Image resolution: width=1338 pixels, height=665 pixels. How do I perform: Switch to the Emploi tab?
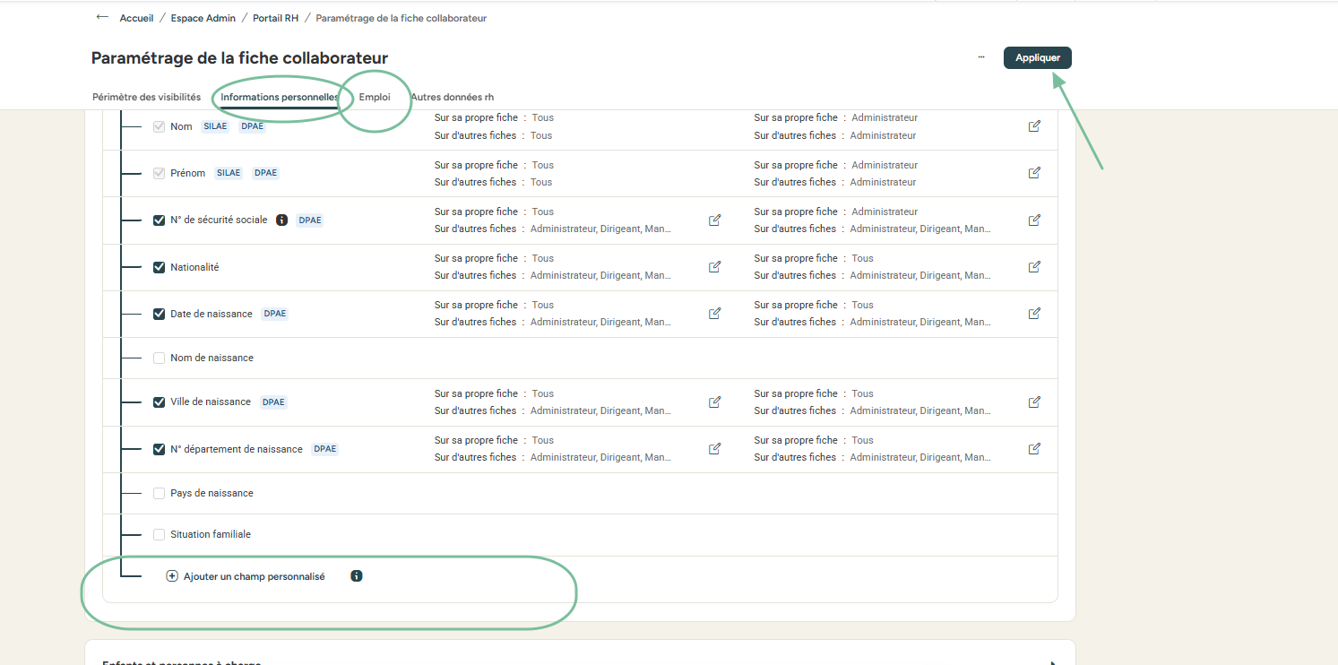click(x=375, y=97)
